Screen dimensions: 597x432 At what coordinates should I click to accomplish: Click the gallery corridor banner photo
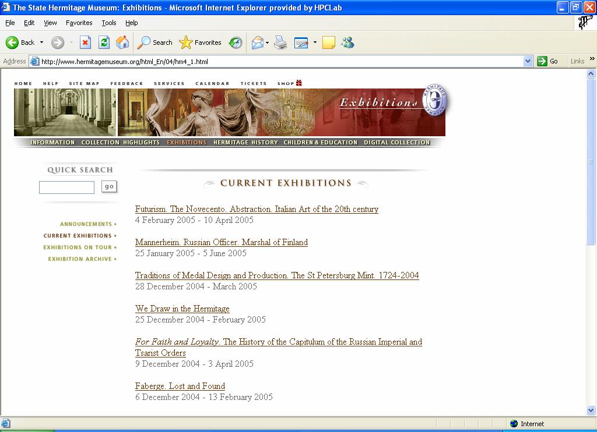click(x=65, y=112)
